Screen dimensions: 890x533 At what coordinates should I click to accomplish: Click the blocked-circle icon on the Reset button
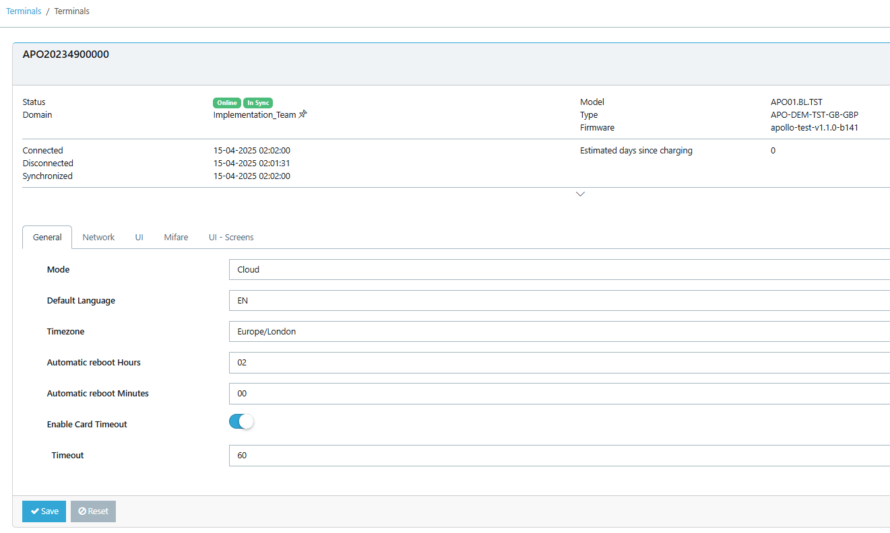(x=82, y=511)
